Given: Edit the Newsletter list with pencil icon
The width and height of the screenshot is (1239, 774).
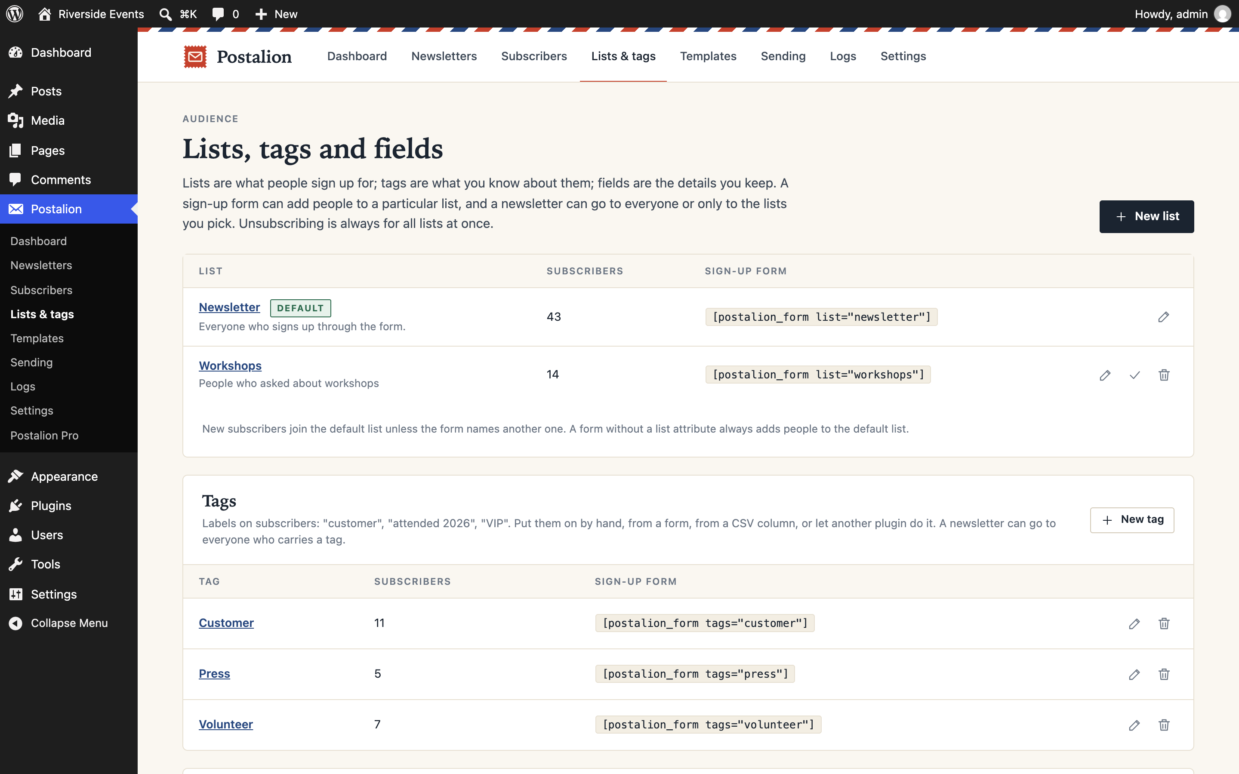Looking at the screenshot, I should click(1163, 317).
